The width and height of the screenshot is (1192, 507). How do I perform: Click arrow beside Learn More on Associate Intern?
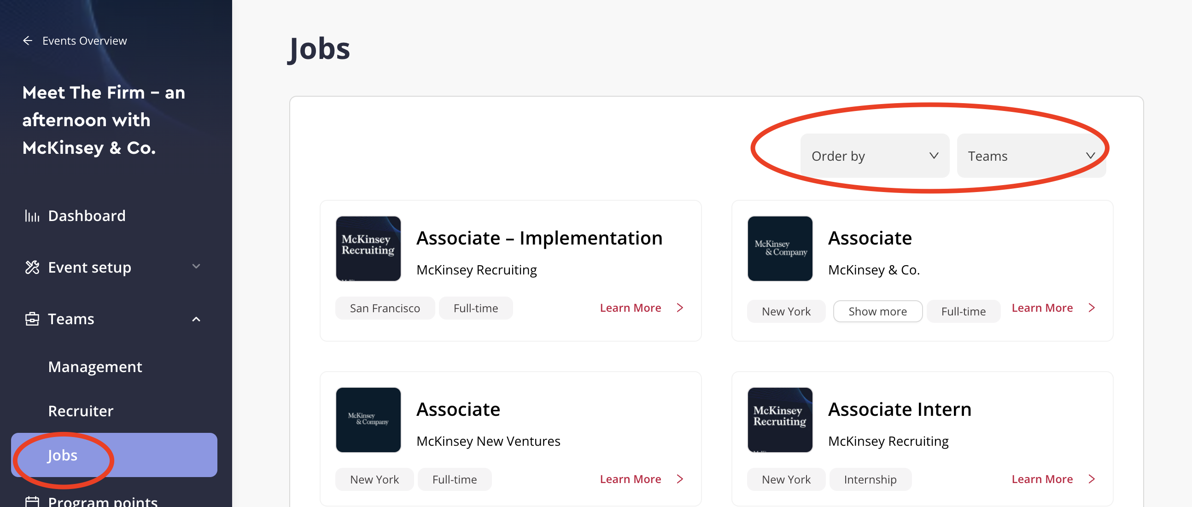(1092, 479)
